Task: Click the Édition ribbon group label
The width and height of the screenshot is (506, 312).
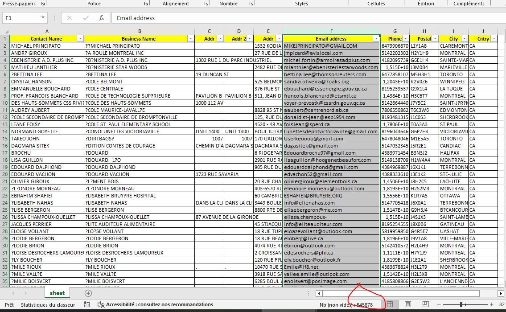Action: (x=426, y=4)
